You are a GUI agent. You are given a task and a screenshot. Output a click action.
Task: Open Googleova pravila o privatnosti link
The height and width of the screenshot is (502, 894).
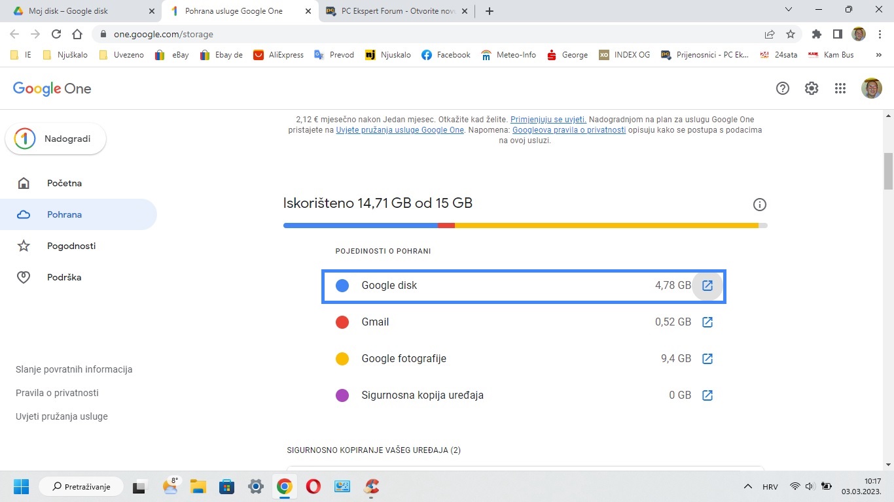pyautogui.click(x=569, y=130)
